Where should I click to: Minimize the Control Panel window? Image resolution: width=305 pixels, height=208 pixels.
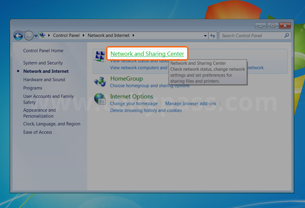click(260, 26)
